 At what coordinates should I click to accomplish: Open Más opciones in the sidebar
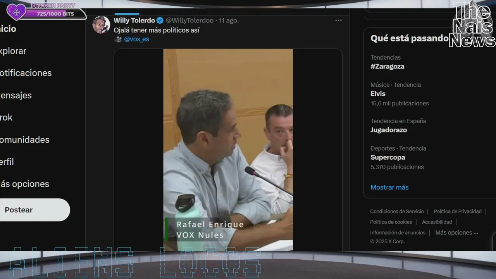[24, 184]
